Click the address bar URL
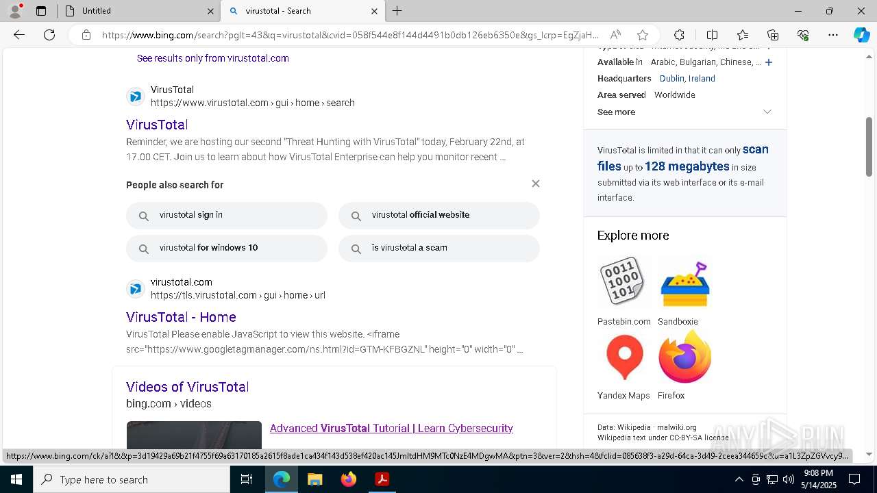This screenshot has height=493, width=877. click(350, 35)
